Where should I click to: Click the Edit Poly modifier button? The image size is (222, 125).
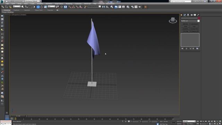185,24
